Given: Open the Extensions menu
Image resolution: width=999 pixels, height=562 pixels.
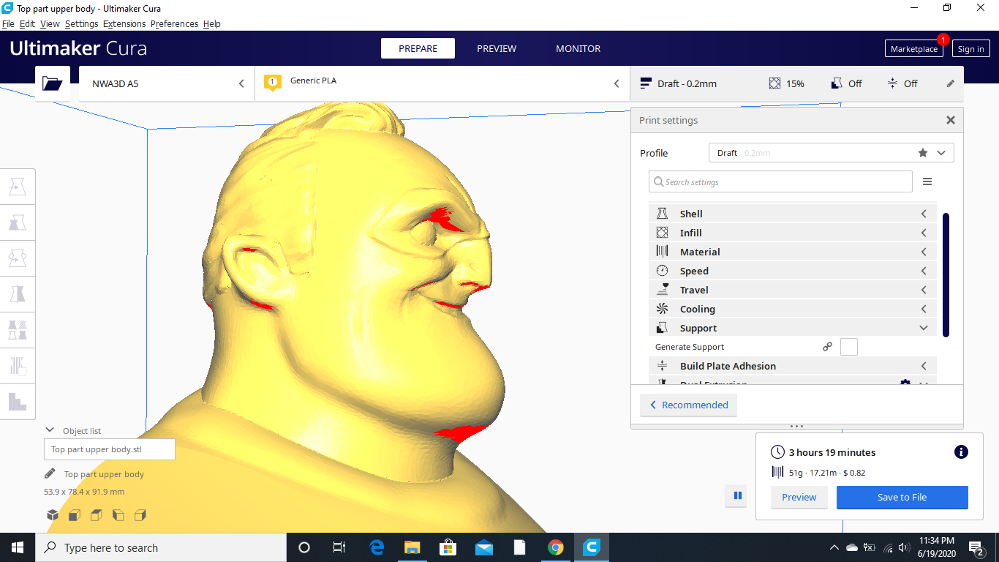Looking at the screenshot, I should point(124,23).
